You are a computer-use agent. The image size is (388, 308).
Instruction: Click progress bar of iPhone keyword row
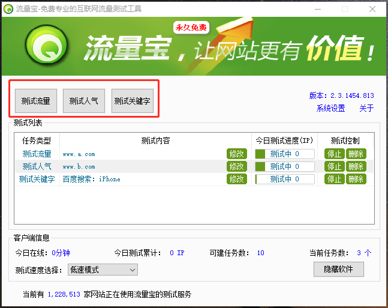click(285, 179)
